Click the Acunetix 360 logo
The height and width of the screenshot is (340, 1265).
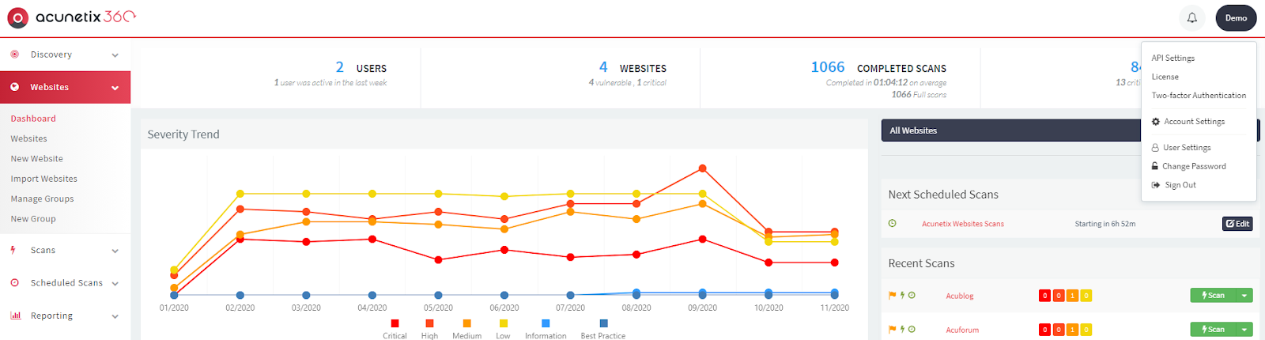point(71,17)
